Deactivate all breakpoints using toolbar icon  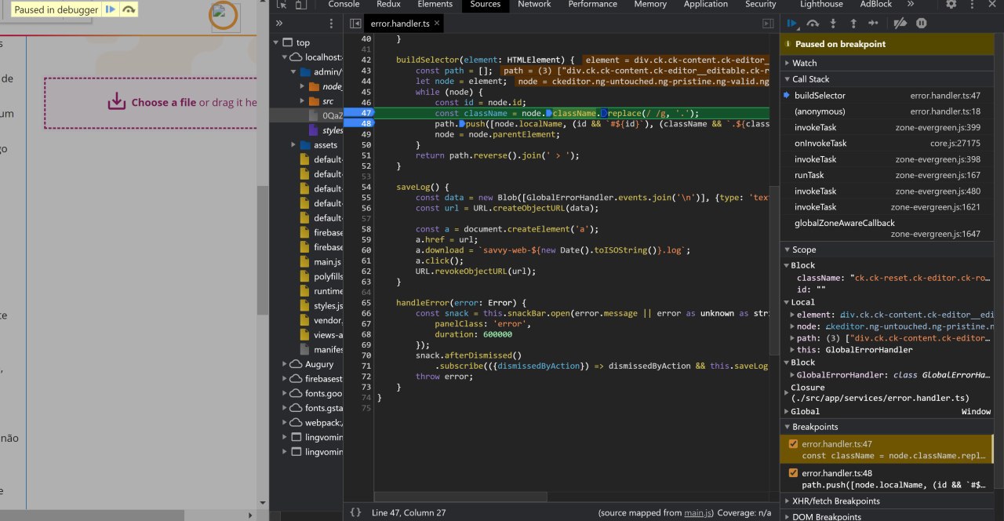[x=900, y=24]
